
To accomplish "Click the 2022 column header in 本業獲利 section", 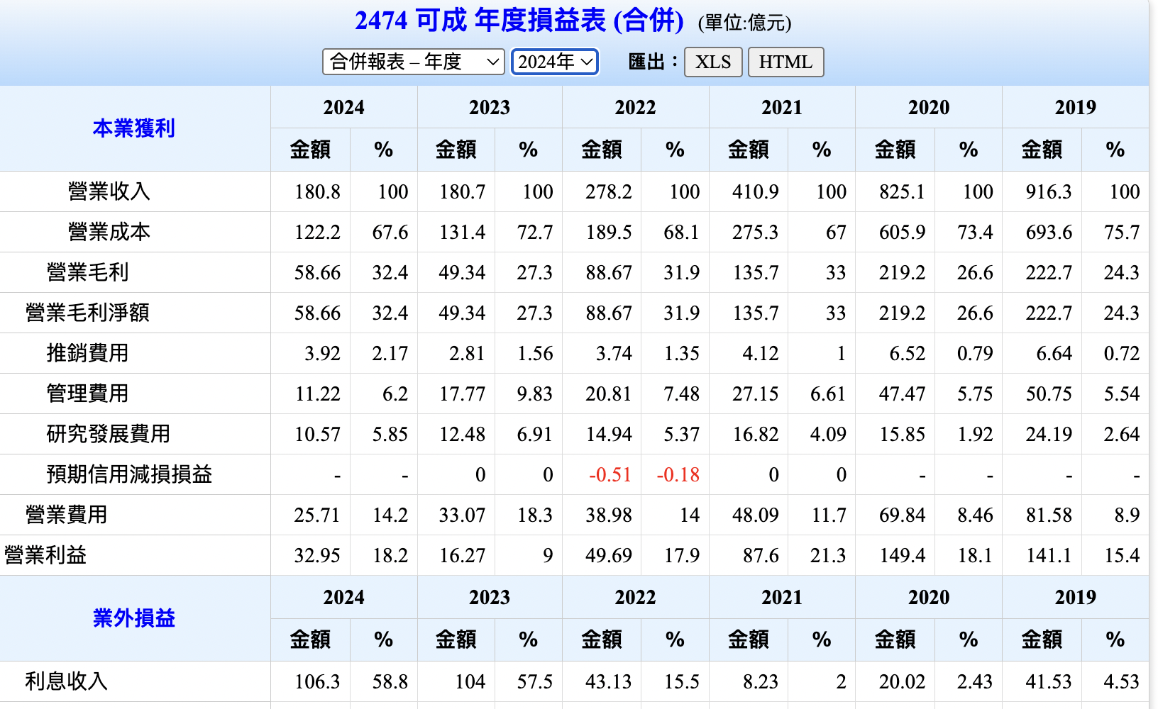I will pos(635,107).
